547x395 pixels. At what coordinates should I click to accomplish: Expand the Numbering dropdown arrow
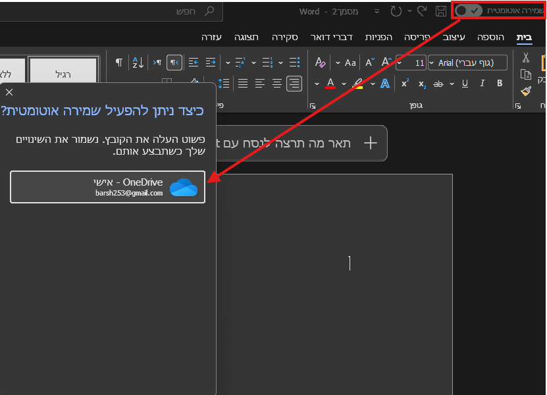[x=253, y=63]
